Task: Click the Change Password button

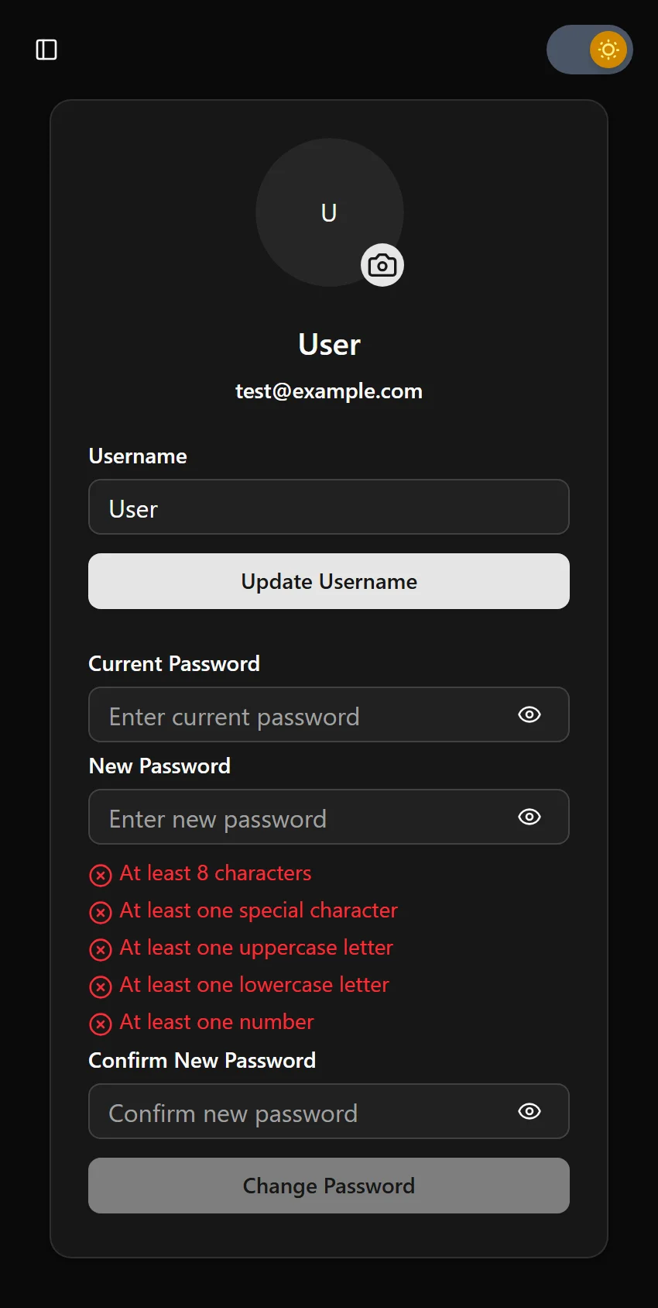Action: coord(329,1186)
